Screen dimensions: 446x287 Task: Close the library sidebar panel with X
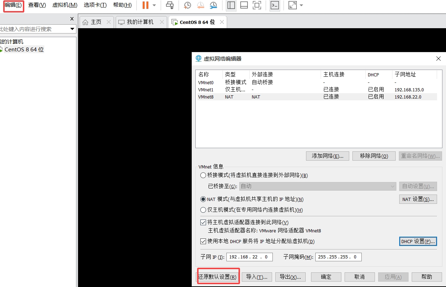pyautogui.click(x=72, y=19)
